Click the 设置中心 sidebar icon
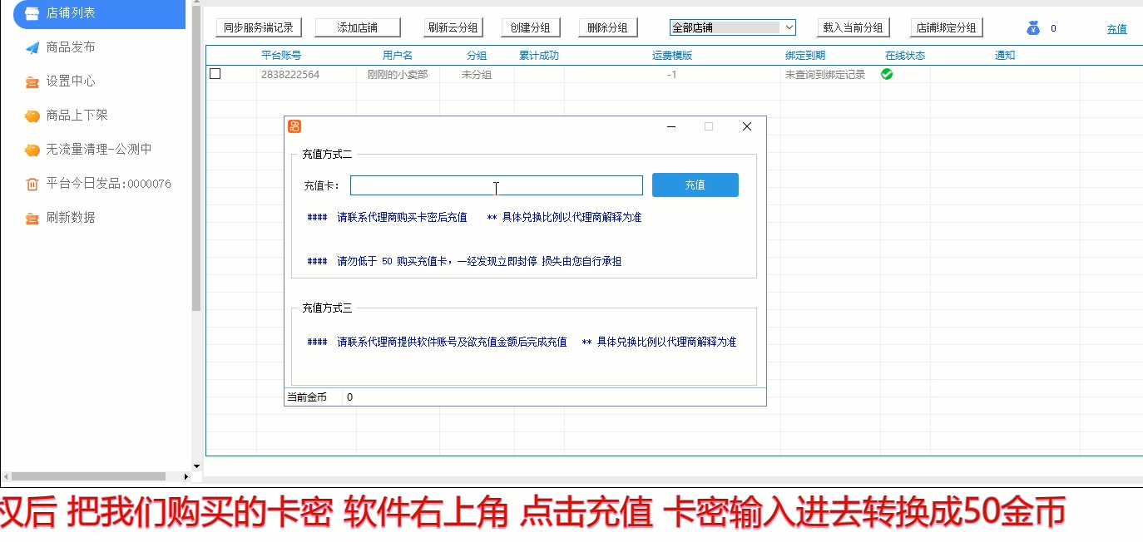This screenshot has height=542, width=1143. [x=32, y=81]
